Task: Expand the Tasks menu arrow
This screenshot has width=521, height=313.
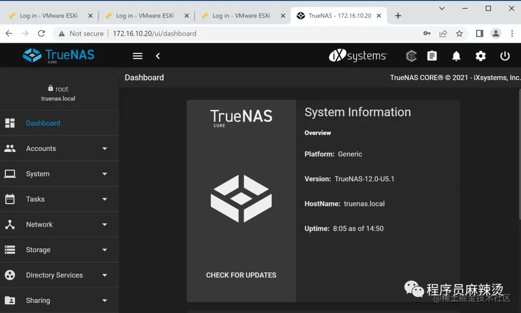Action: [x=105, y=199]
